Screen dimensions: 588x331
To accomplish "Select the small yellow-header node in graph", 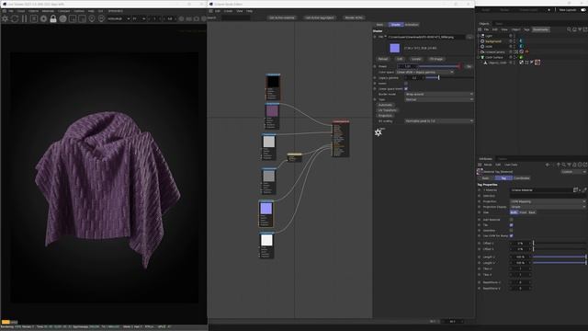I will pyautogui.click(x=294, y=157).
